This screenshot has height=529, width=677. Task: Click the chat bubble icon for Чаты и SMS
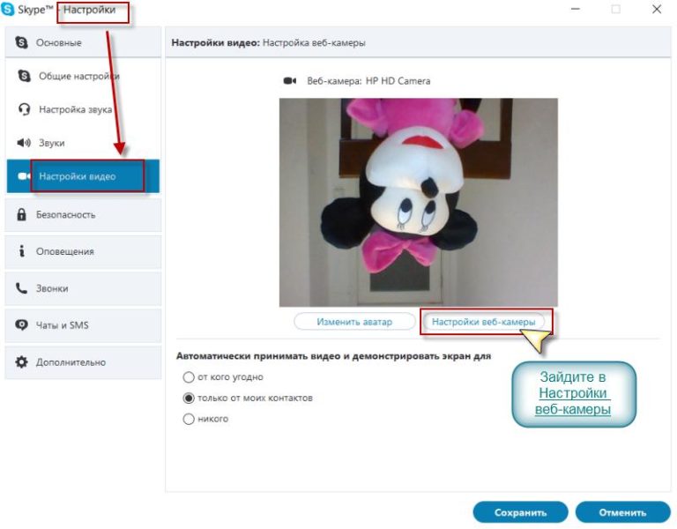21,324
